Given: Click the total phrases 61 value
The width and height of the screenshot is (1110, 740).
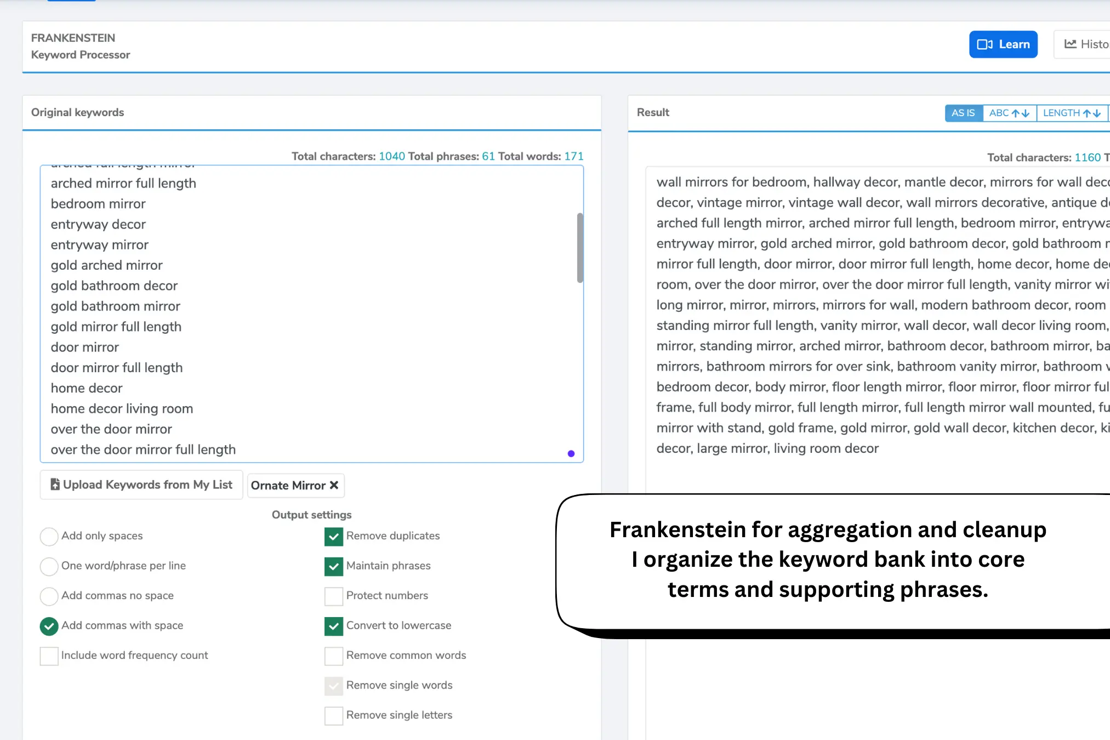Looking at the screenshot, I should (488, 156).
